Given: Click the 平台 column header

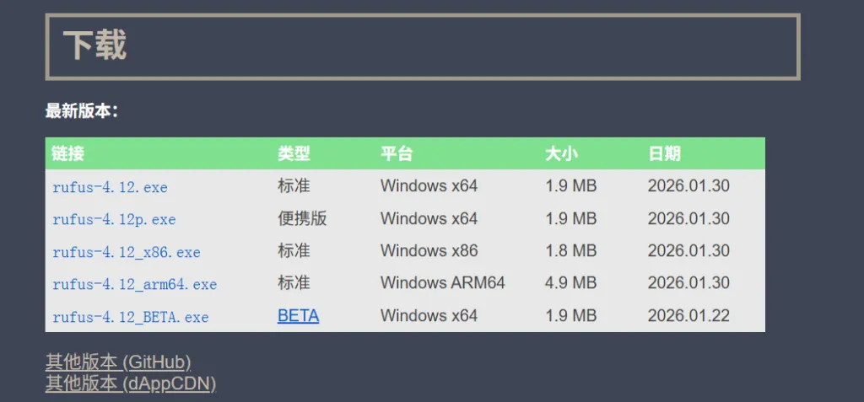Looking at the screenshot, I should tap(397, 153).
